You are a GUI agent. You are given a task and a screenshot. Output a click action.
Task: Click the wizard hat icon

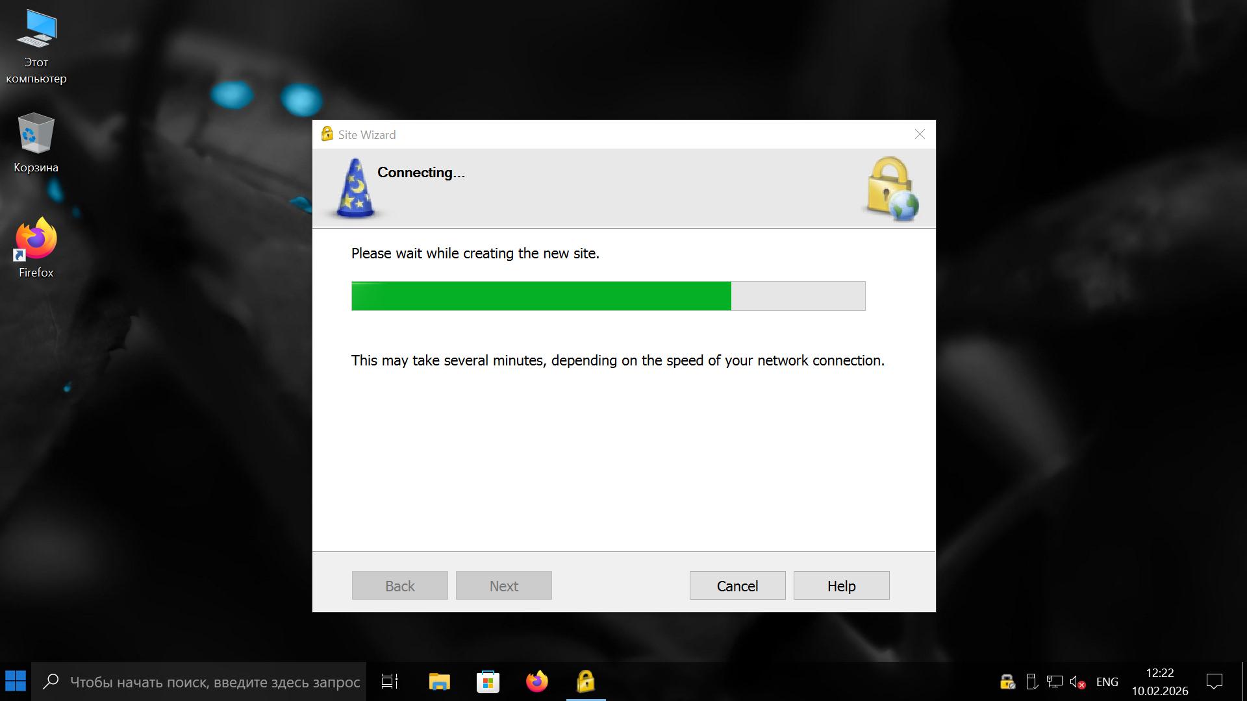[x=355, y=188]
